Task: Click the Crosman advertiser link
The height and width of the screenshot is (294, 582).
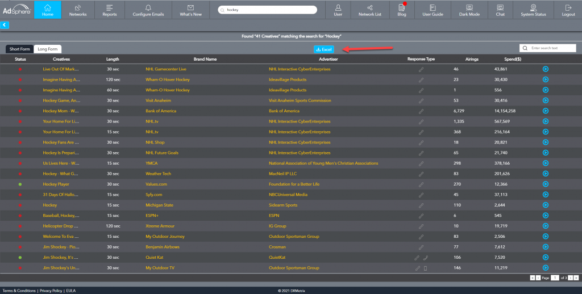Action: 277,246
